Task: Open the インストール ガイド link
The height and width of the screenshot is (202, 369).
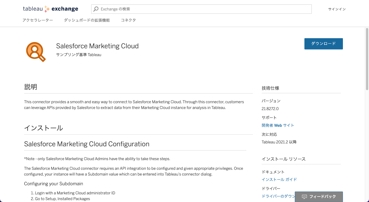Action: pyautogui.click(x=279, y=179)
